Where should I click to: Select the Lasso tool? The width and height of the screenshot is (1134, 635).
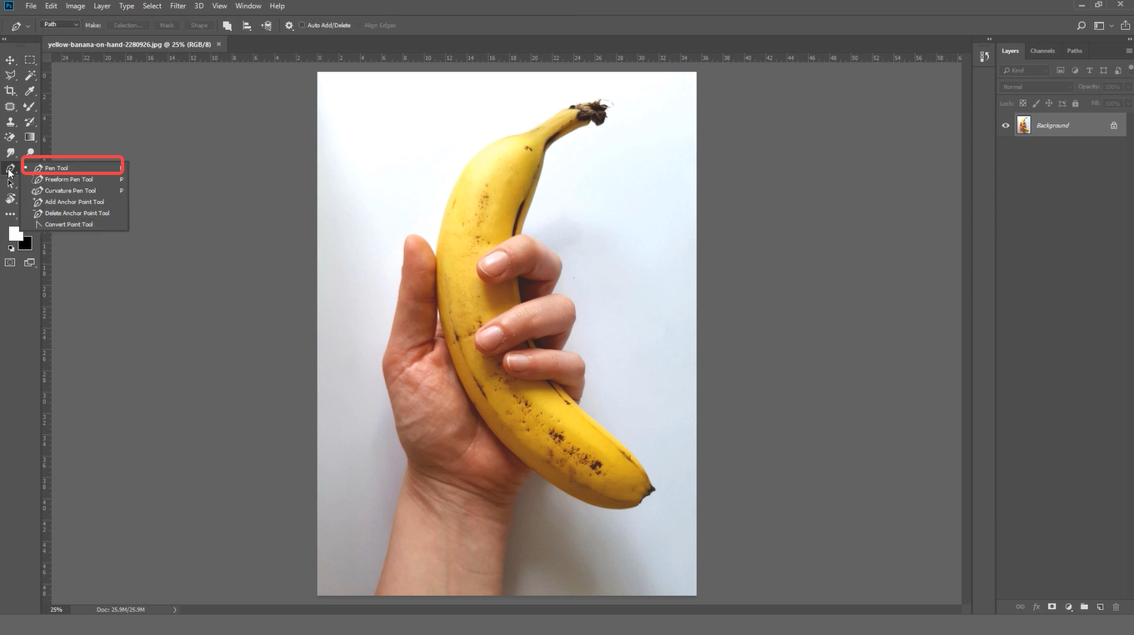click(x=10, y=75)
